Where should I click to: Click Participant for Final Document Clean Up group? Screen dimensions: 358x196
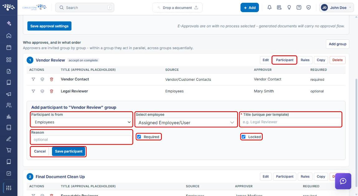285,176
